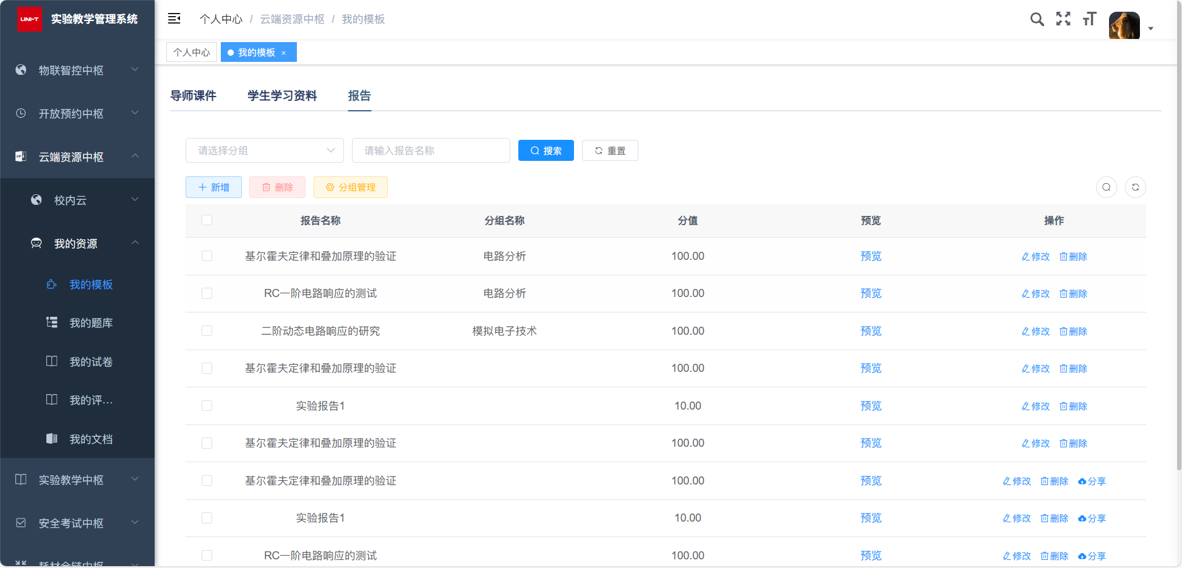Tick the select-all checkbox in table header

click(x=207, y=220)
